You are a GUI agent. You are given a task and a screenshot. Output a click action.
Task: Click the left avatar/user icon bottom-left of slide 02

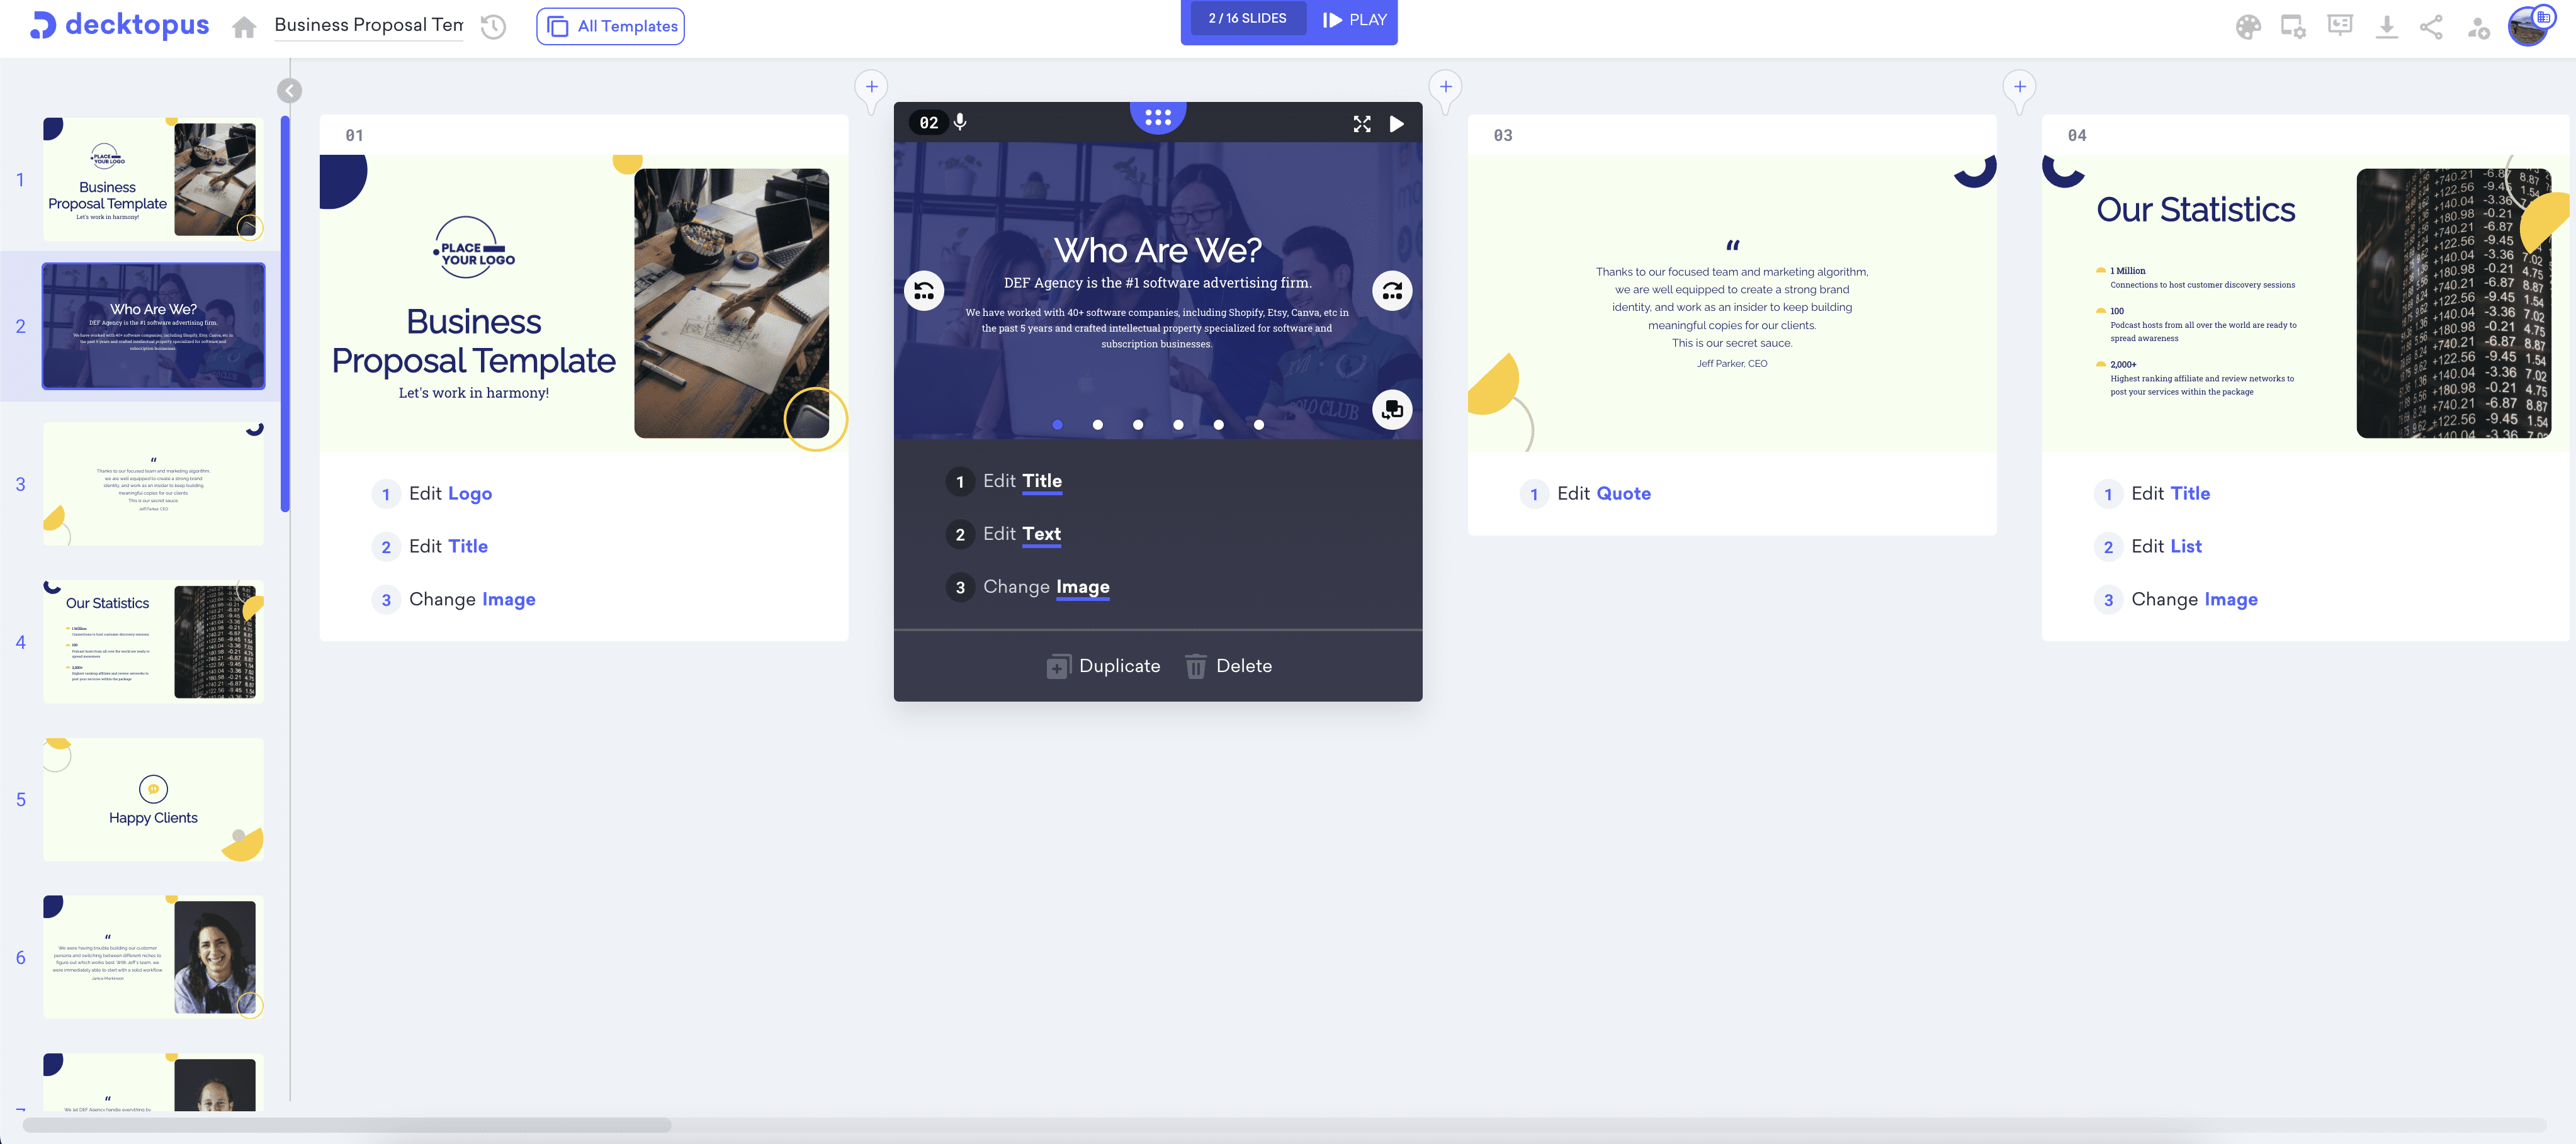click(925, 291)
